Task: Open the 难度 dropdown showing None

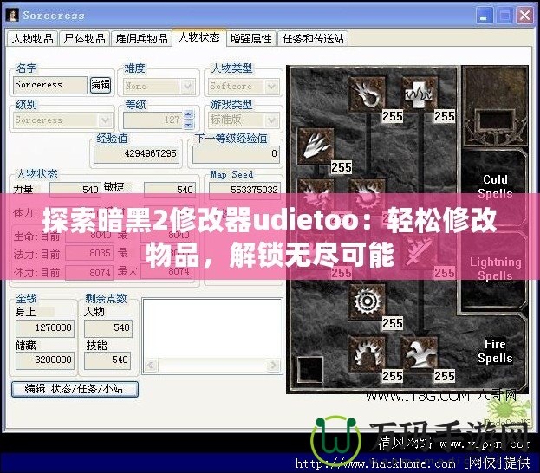Action: click(x=159, y=86)
